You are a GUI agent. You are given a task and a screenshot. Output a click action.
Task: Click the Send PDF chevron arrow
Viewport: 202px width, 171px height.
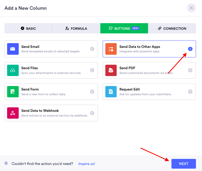point(190,70)
